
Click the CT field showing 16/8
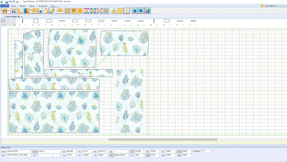pyautogui.click(x=139, y=155)
